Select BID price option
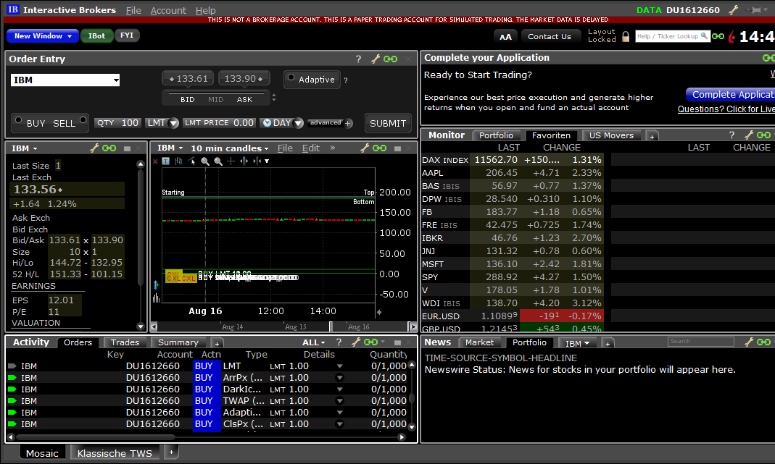 (x=187, y=100)
